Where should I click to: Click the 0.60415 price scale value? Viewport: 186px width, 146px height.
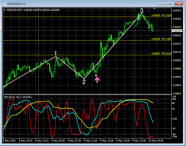177,10
